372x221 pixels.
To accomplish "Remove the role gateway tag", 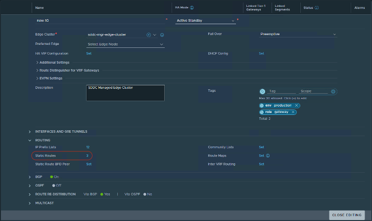I will click(293, 112).
